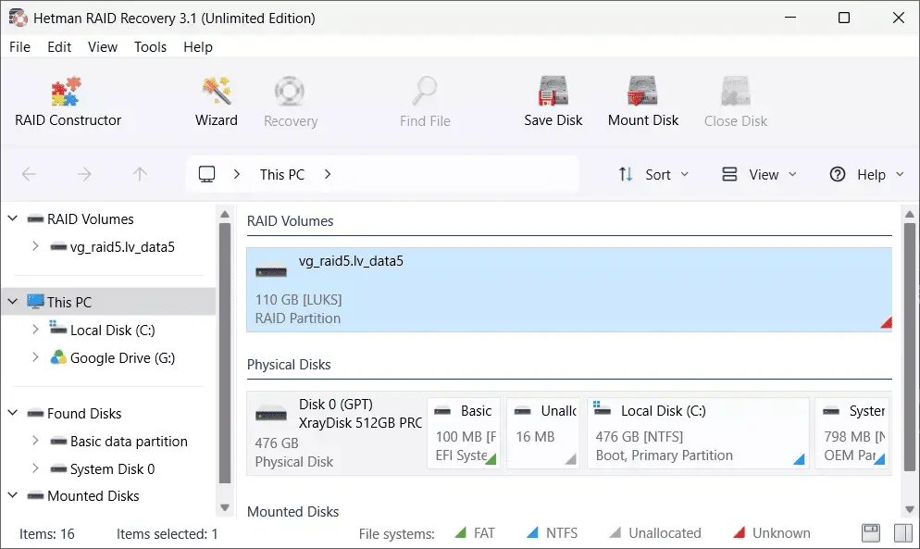This screenshot has width=920, height=549.
Task: Go forward with the right arrow
Action: click(x=84, y=174)
